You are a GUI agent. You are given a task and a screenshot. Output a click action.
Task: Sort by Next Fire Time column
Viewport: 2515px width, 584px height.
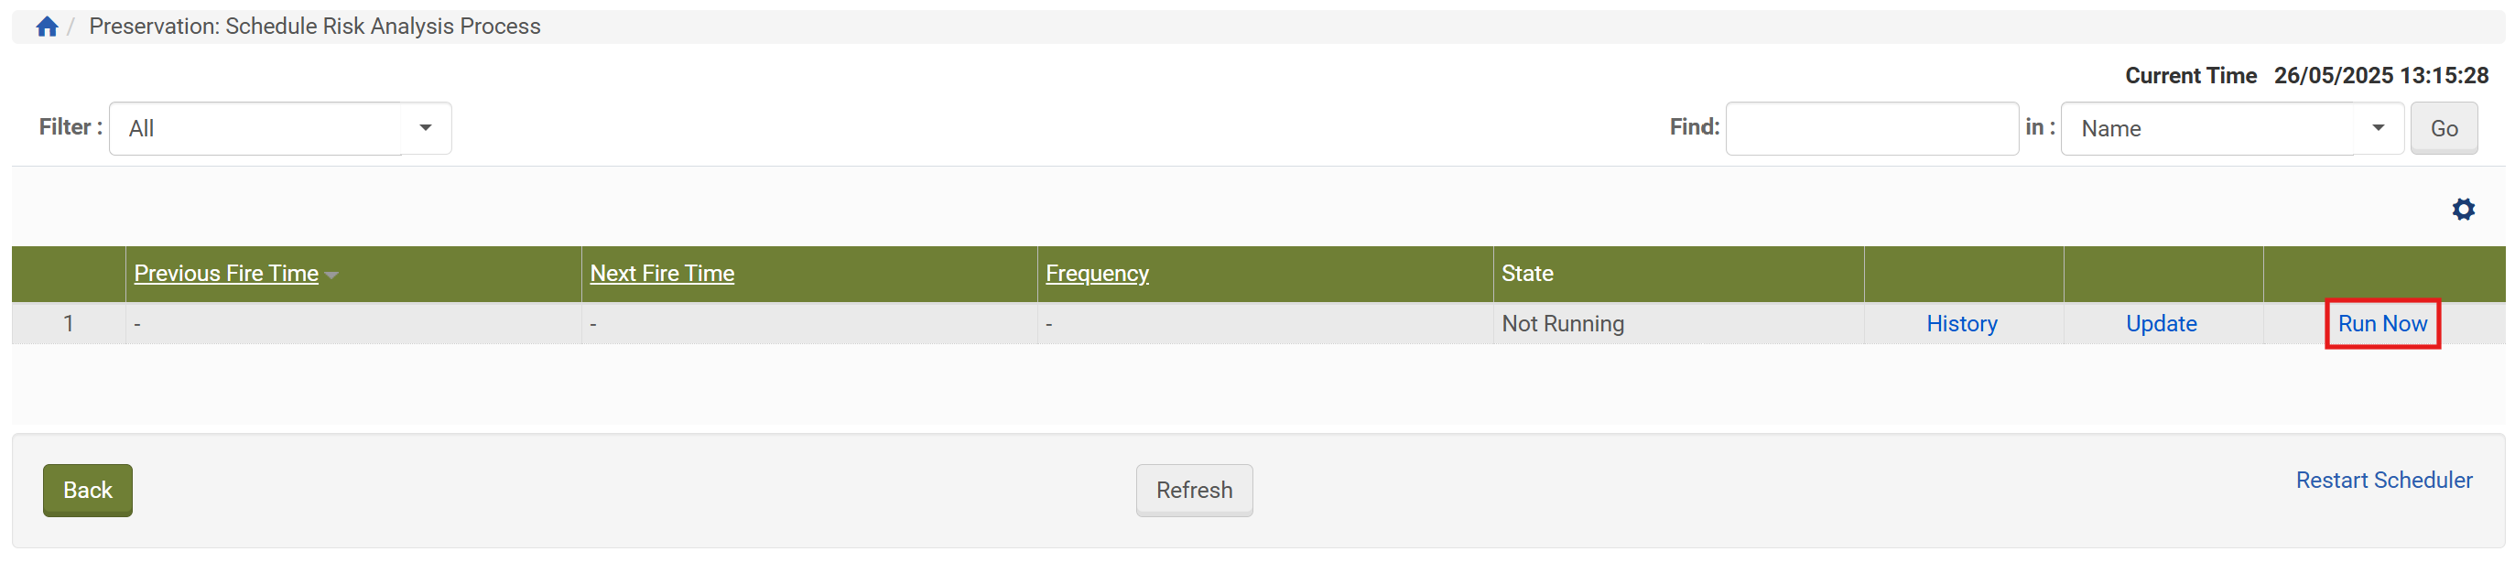point(661,274)
